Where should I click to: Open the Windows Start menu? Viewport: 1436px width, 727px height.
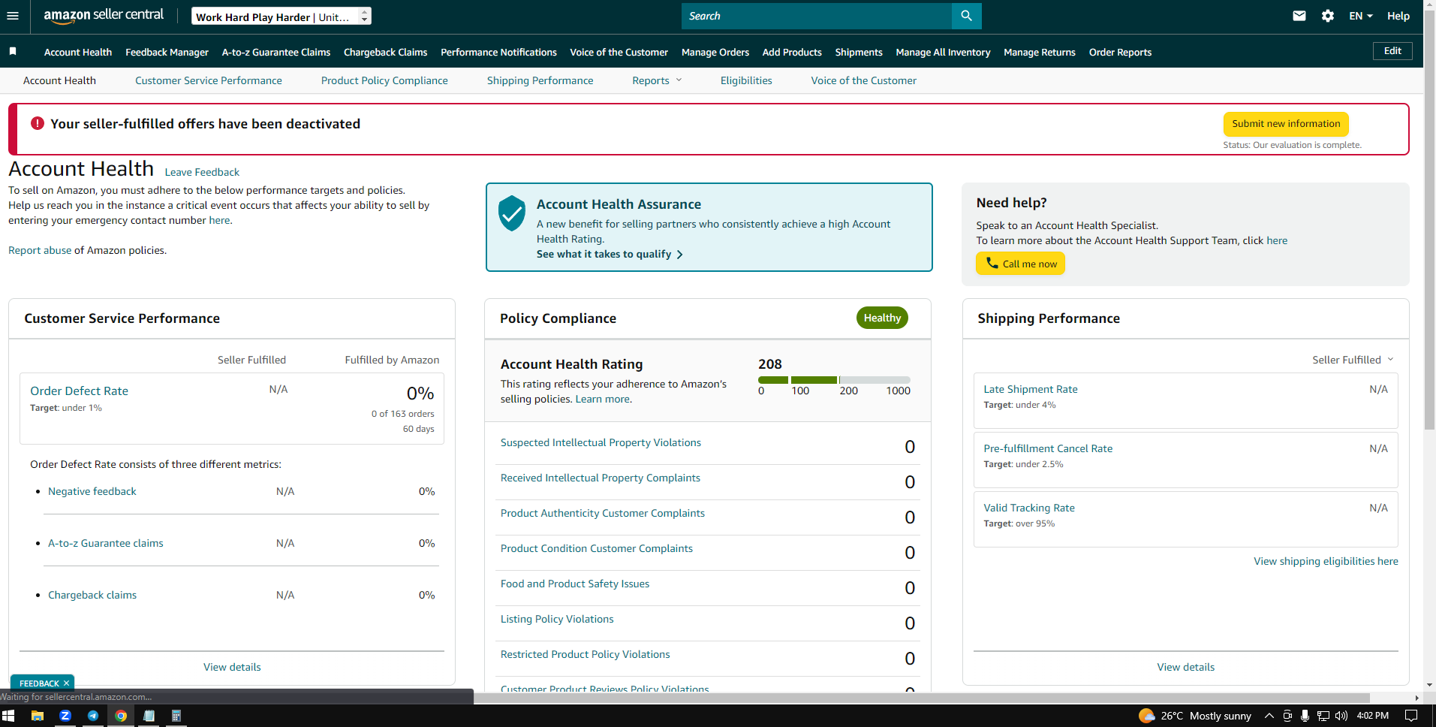[9, 716]
